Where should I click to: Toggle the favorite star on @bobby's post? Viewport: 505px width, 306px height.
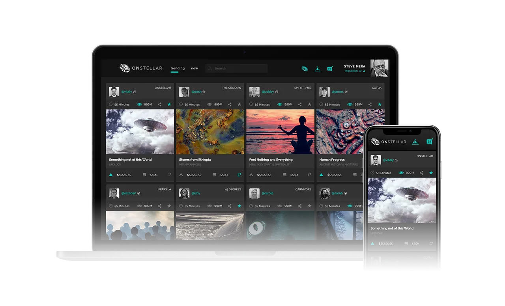click(310, 104)
